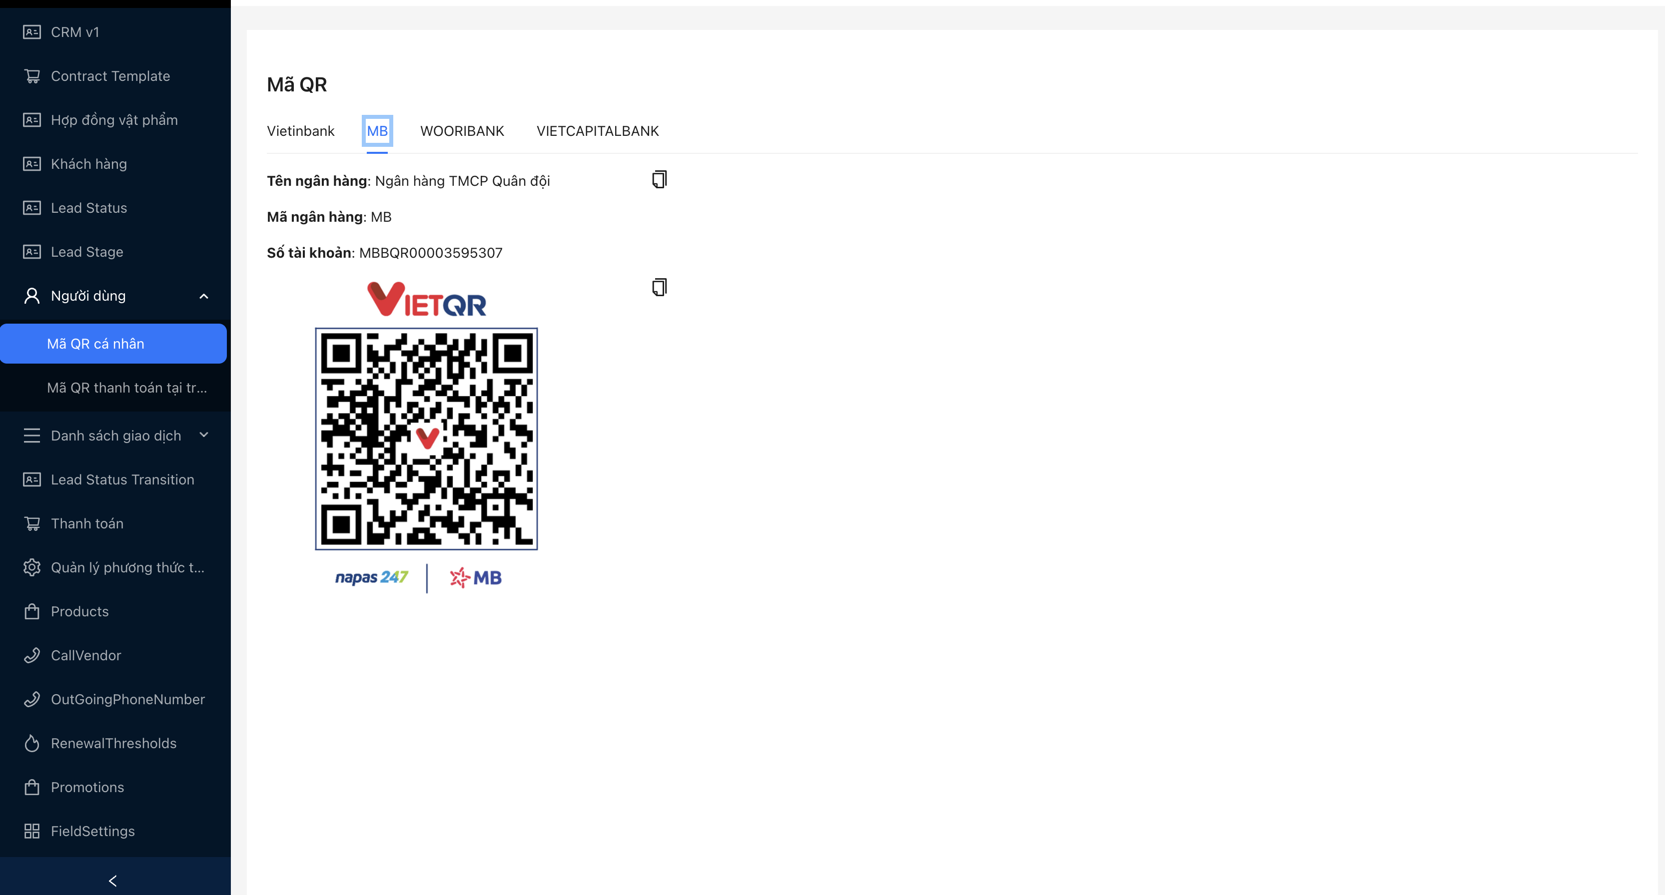Click the cart icon next to Contract Template
The height and width of the screenshot is (895, 1665).
[31, 76]
